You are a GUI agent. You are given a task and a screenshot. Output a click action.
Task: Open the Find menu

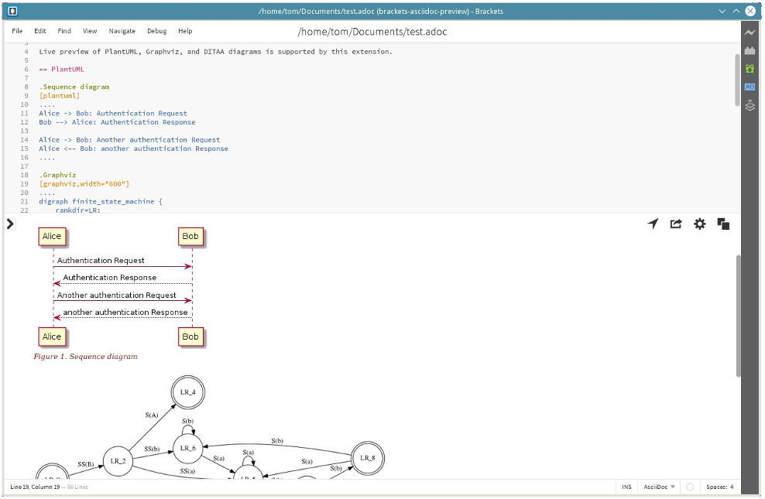click(x=64, y=31)
